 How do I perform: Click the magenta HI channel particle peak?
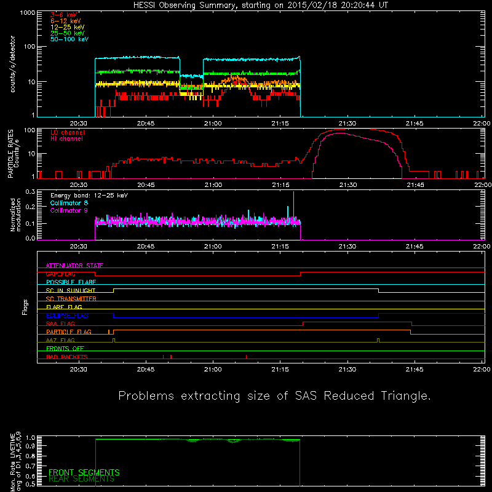pyautogui.click(x=341, y=133)
